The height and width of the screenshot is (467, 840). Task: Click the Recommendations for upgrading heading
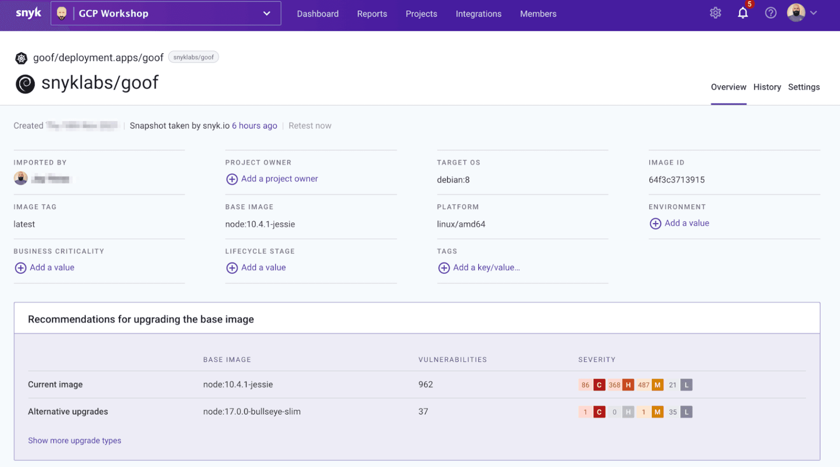pyautogui.click(x=141, y=319)
